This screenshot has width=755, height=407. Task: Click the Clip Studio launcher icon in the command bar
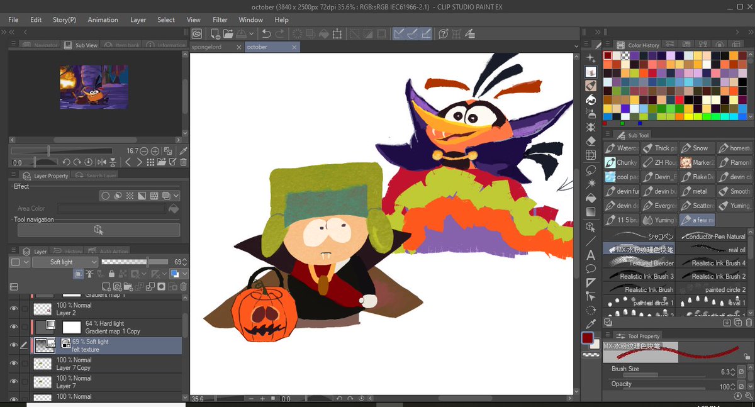[x=197, y=34]
